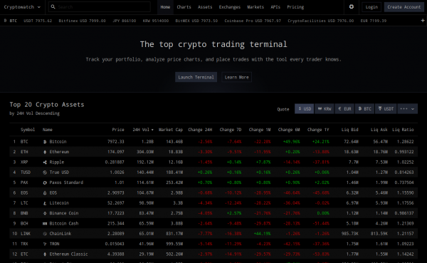
Task: Click the Bitcoin Cash coin icon
Action: click(x=45, y=224)
